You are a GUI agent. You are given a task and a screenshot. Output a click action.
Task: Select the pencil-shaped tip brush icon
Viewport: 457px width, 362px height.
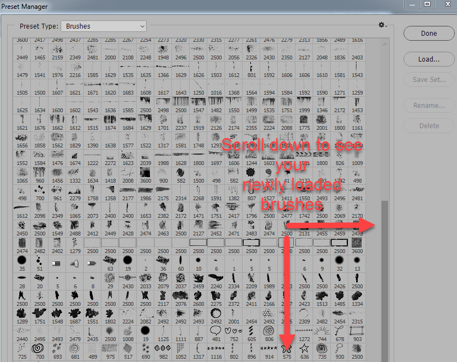point(93,264)
